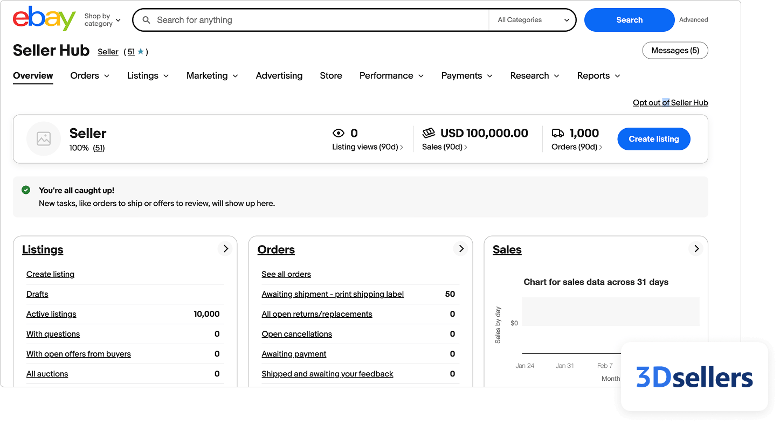Click the Sales card heading
The image size is (780, 425).
click(507, 249)
